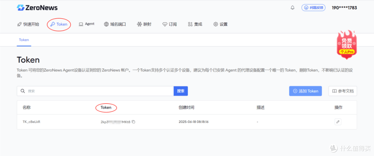Click the blue 搜索 button
This screenshot has width=374, height=156.
point(181,91)
